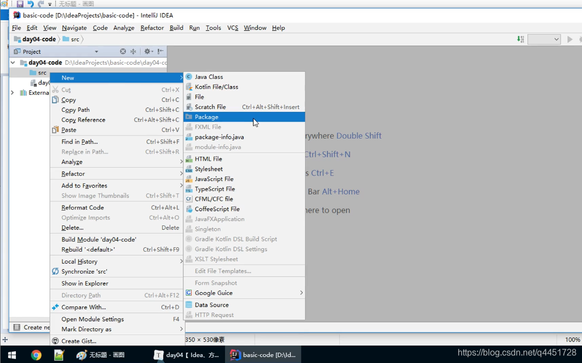Collapse day04-code tree node
The width and height of the screenshot is (582, 363).
point(13,63)
